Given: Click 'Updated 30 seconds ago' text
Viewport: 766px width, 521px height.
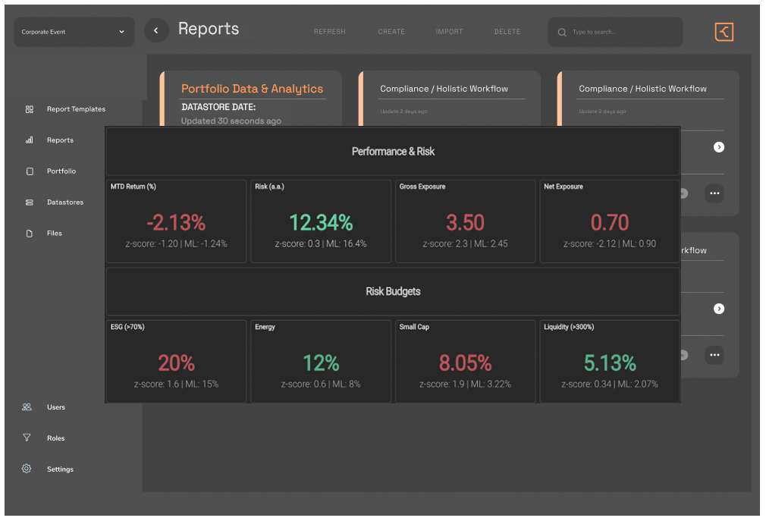Looking at the screenshot, I should click(231, 121).
